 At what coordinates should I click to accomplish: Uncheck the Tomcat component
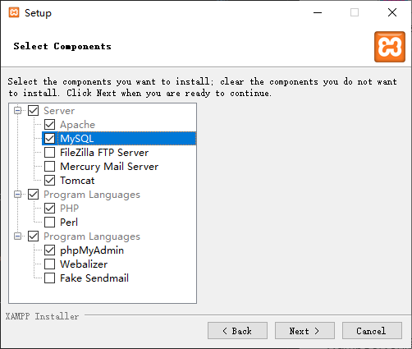(49, 181)
